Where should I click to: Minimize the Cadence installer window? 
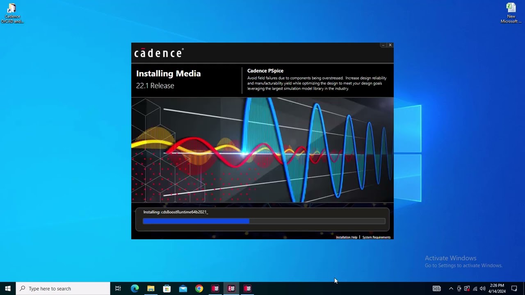pos(383,45)
